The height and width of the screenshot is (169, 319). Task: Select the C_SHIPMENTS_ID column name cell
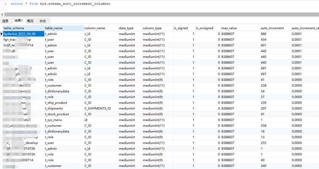(x=98, y=109)
